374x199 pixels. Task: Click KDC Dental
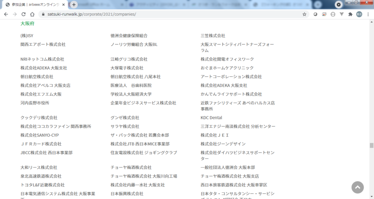(211, 118)
